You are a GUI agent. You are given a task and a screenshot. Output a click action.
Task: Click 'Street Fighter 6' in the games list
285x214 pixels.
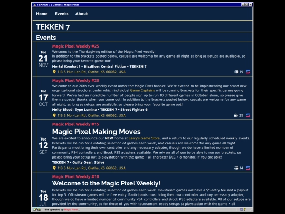coord(134,110)
